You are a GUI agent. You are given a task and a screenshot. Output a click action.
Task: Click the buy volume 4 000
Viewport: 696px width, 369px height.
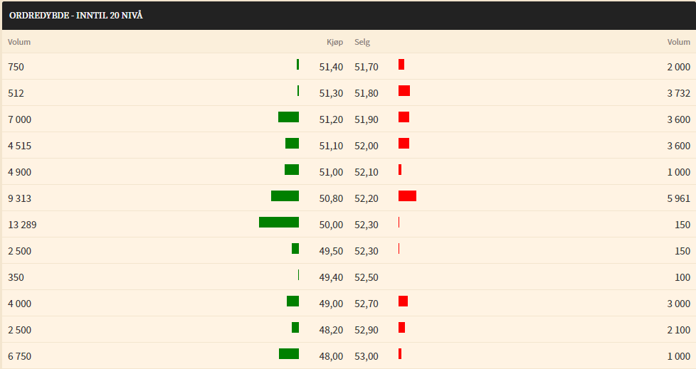click(x=19, y=304)
